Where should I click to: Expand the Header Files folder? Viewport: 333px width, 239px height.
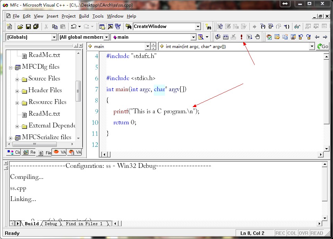[x=17, y=91]
